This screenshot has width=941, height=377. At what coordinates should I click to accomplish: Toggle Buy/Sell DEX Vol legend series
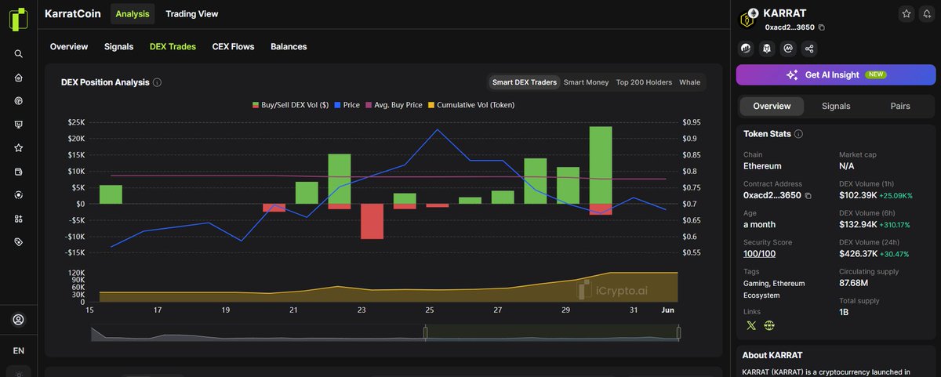point(290,104)
